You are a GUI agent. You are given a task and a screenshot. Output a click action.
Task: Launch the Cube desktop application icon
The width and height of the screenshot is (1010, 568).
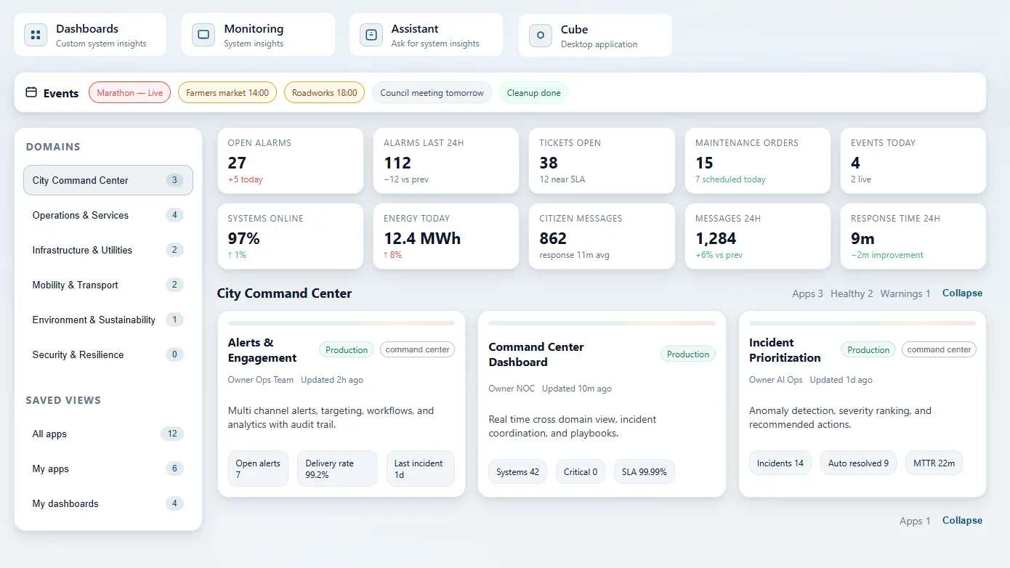tap(540, 34)
